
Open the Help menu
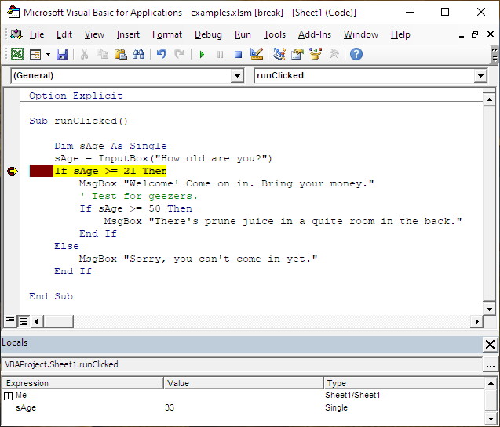tap(400, 34)
